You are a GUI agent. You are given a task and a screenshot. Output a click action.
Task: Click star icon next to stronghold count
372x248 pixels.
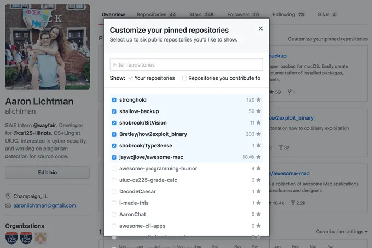[259, 100]
